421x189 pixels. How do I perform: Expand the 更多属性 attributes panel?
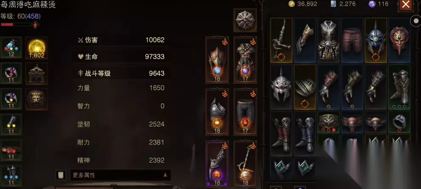tap(120, 175)
